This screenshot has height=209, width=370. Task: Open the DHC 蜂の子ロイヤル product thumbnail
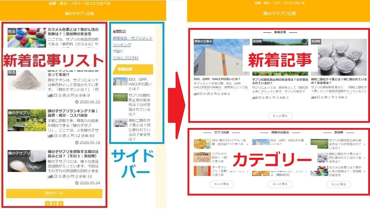point(202,144)
